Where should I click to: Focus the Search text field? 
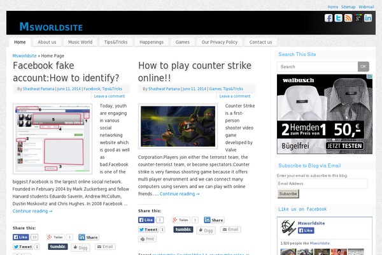(318, 66)
